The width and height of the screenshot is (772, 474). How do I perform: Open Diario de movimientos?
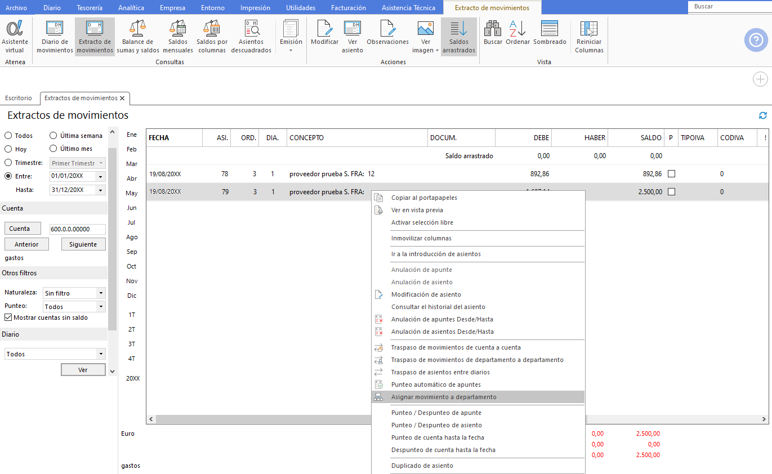click(x=55, y=37)
